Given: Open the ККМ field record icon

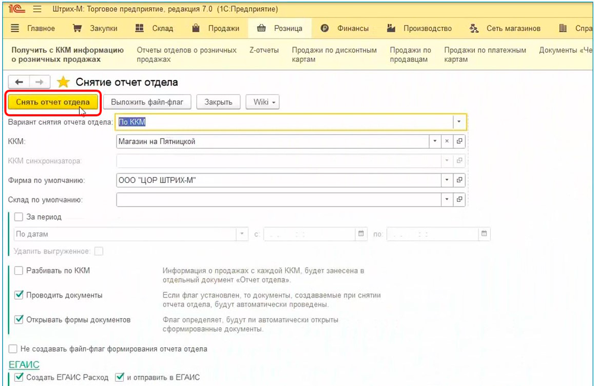Looking at the screenshot, I should point(459,141).
